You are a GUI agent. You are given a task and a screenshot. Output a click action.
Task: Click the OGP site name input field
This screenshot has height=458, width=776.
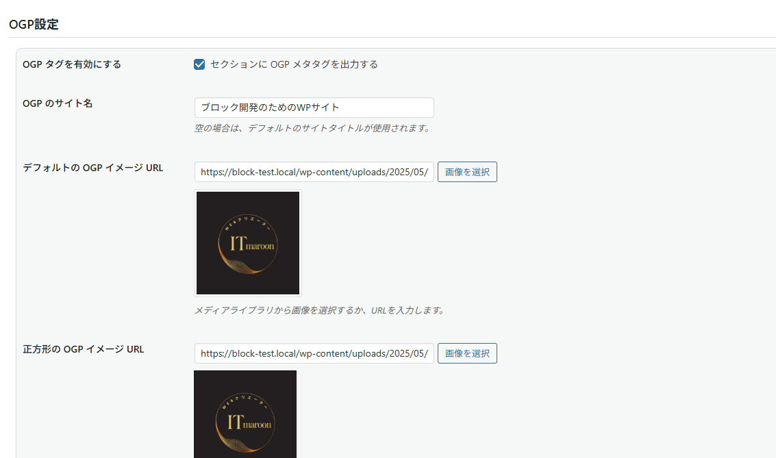(314, 107)
